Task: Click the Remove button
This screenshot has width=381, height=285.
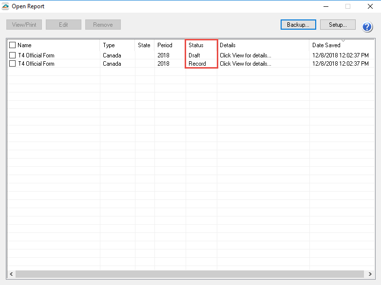Action: [x=103, y=25]
